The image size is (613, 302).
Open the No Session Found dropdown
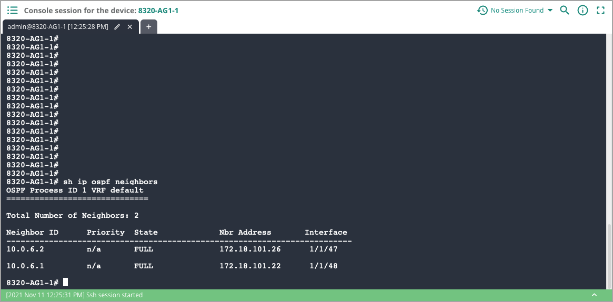[517, 11]
